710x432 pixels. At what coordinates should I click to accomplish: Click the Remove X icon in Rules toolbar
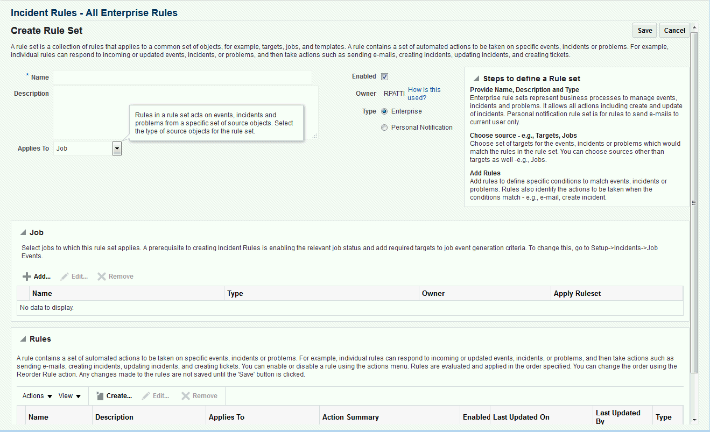pyautogui.click(x=186, y=396)
